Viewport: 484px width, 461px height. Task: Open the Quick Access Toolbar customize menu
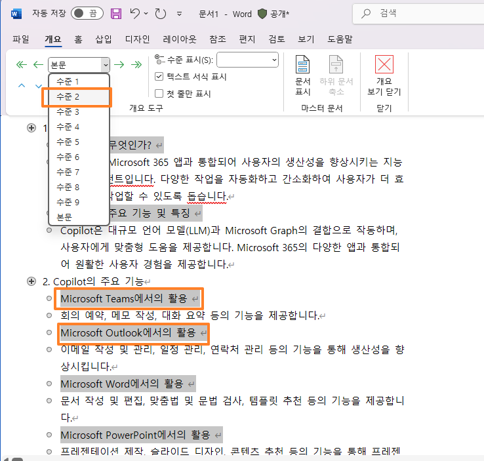pos(179,14)
